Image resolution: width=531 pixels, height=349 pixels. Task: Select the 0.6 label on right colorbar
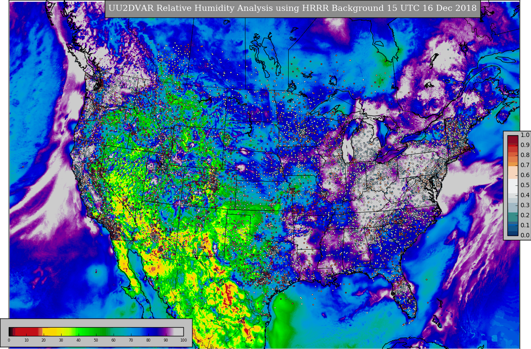coord(525,175)
